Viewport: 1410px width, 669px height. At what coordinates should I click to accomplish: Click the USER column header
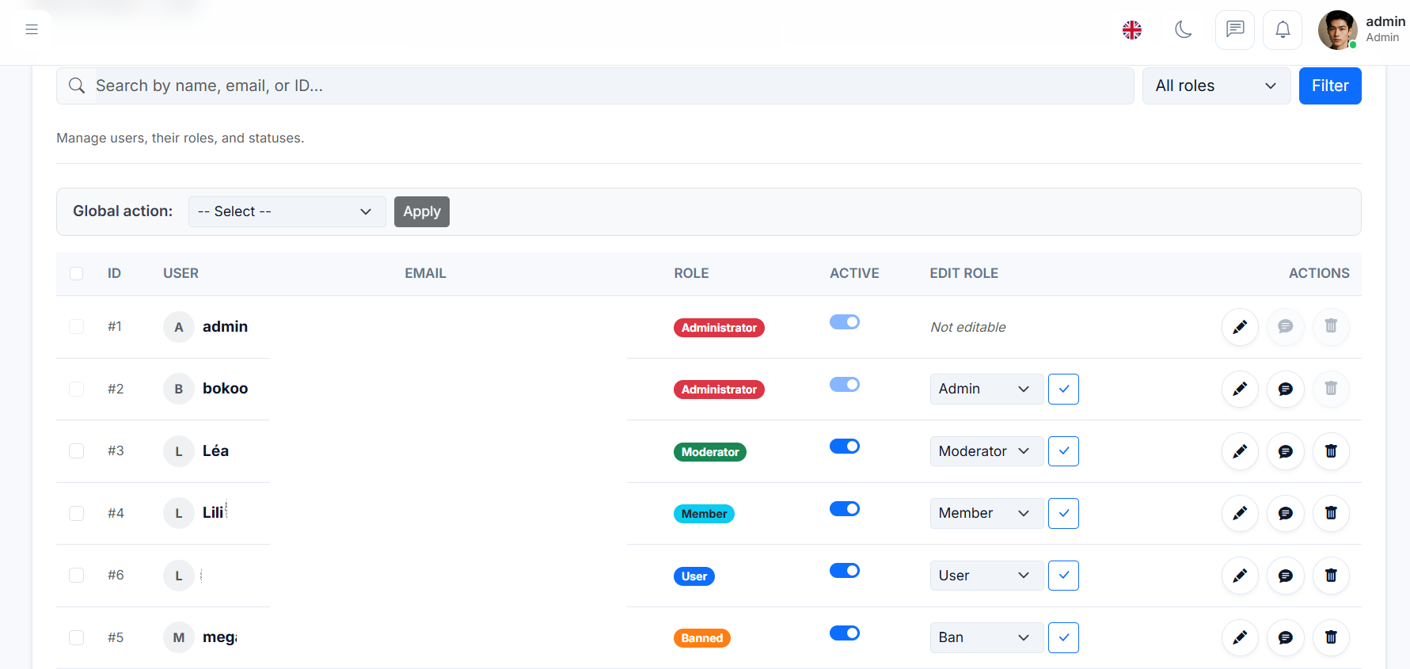181,273
